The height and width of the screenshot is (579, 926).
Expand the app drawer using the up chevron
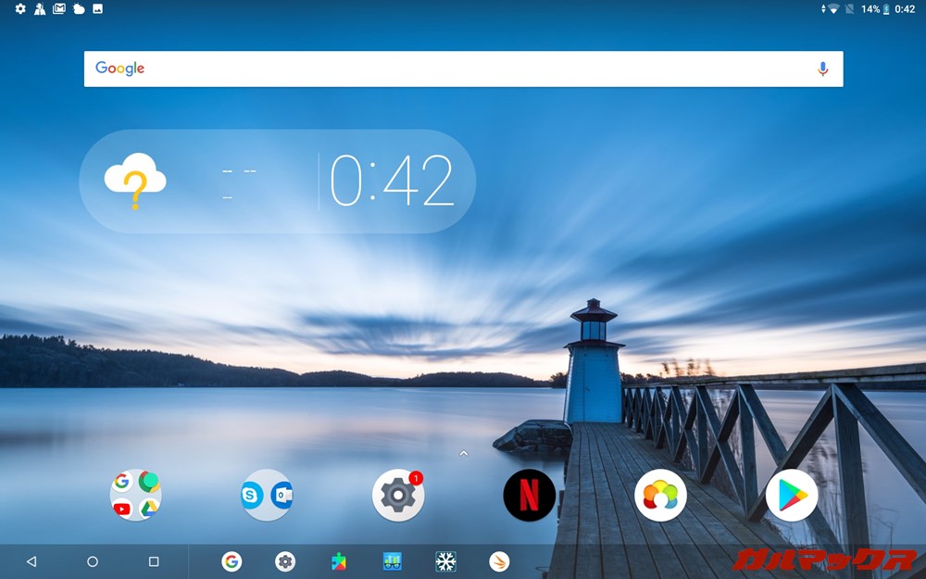[x=463, y=454]
